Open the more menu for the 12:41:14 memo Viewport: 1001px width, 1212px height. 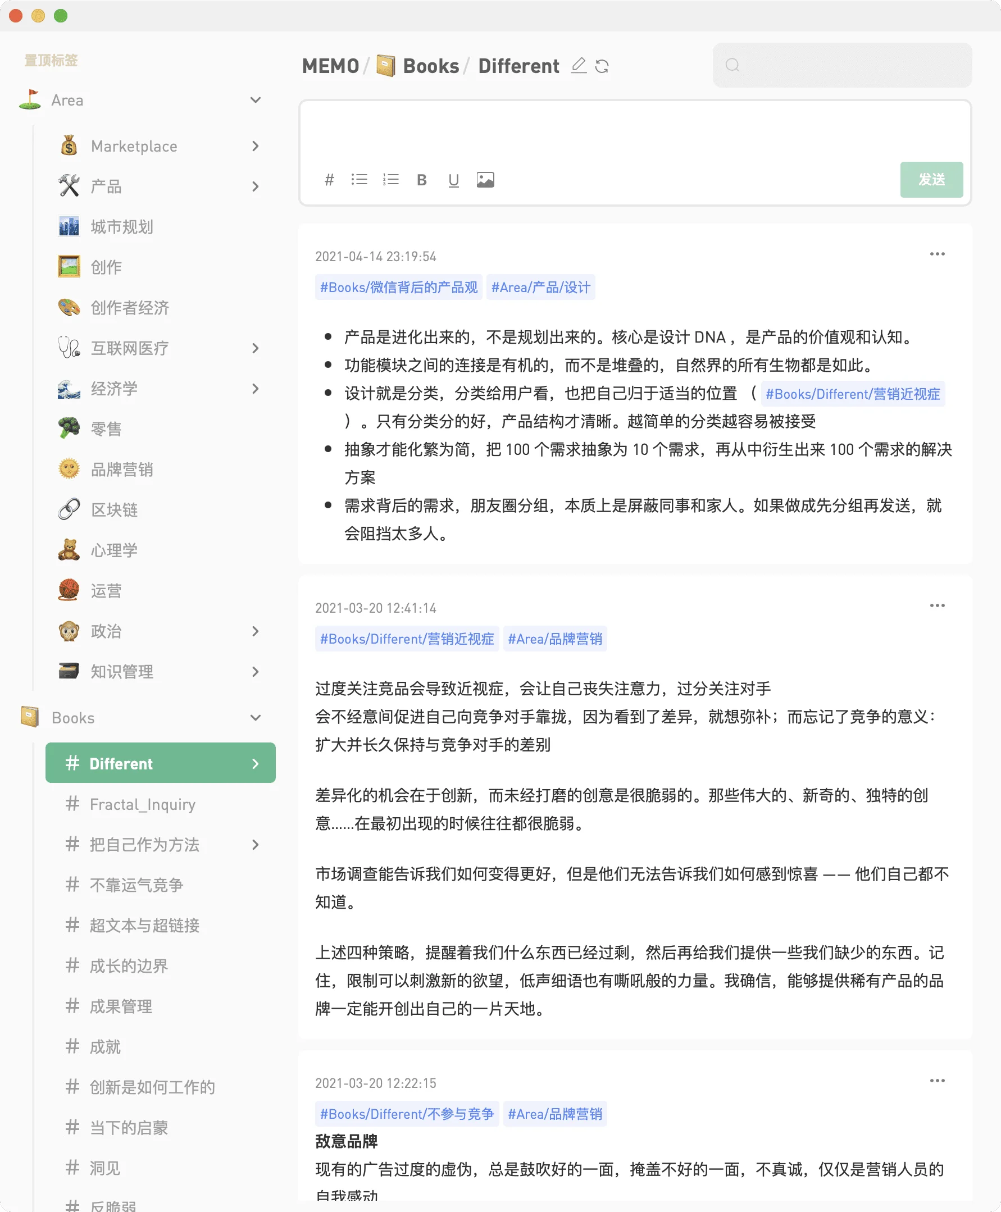(x=937, y=605)
